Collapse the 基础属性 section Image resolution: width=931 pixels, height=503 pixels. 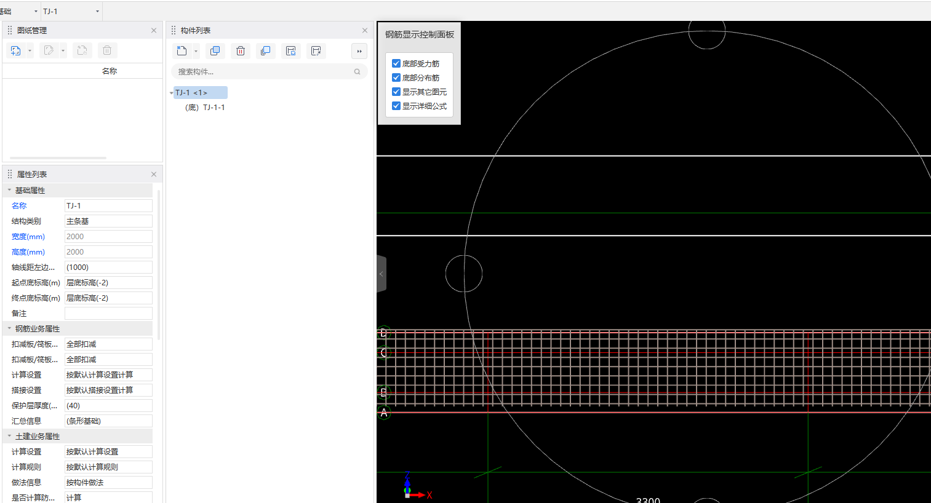(9, 190)
